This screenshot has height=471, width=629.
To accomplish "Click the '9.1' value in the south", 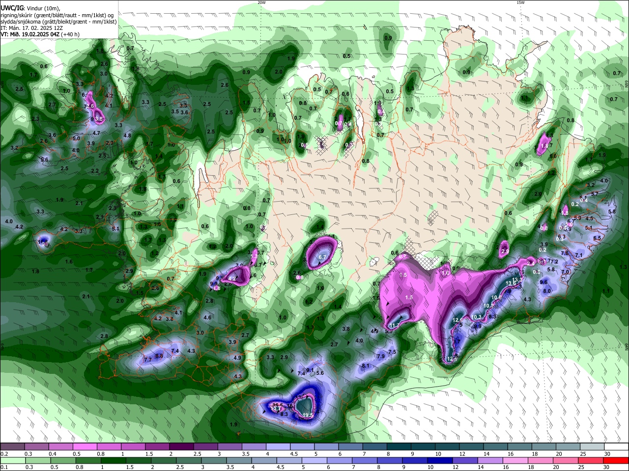I will click(x=310, y=370).
